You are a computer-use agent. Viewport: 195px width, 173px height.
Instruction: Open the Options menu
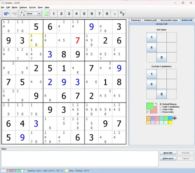coord(23,7)
